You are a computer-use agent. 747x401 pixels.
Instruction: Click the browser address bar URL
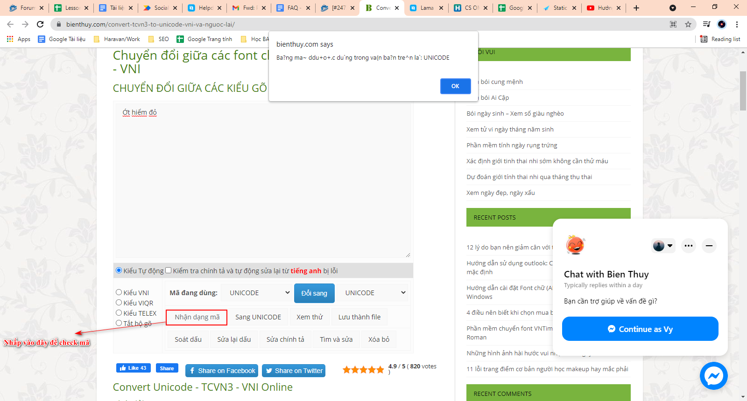150,24
